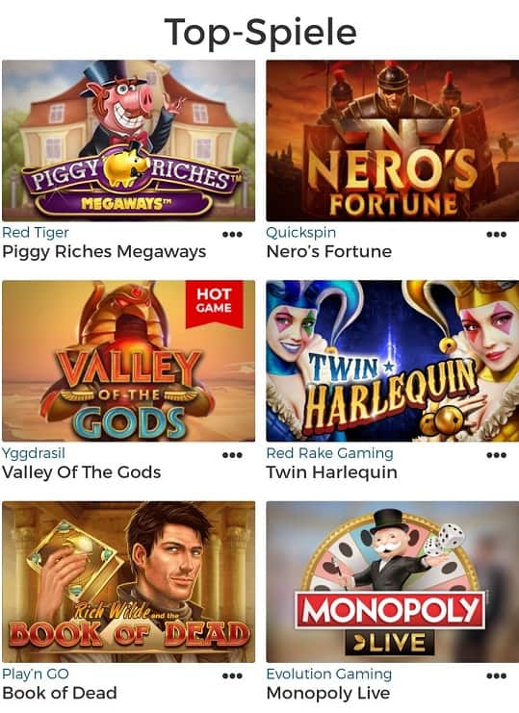Launch Piggy Riches Megaways game thumbnail
This screenshot has width=519, height=713.
(x=129, y=140)
